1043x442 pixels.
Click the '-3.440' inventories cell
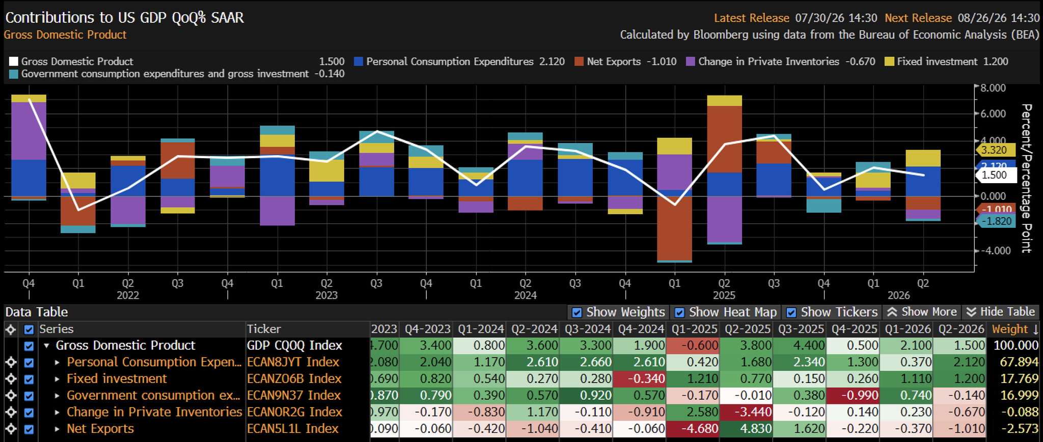click(x=746, y=412)
